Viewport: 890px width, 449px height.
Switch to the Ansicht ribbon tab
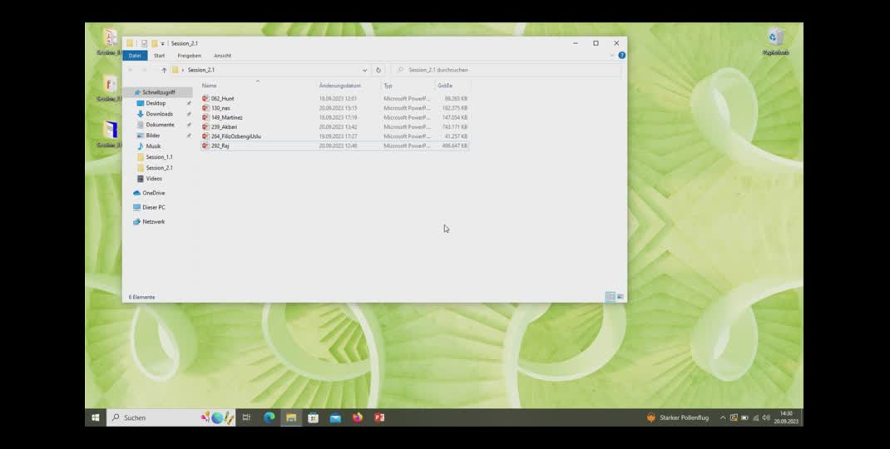coord(222,56)
